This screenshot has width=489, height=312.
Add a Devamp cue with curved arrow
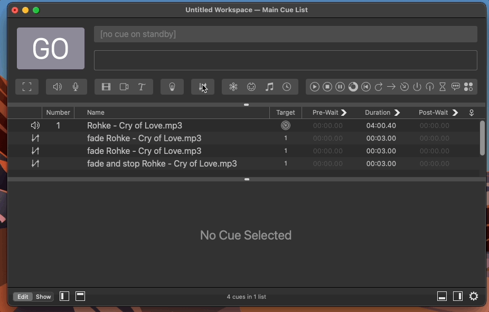pyautogui.click(x=379, y=87)
